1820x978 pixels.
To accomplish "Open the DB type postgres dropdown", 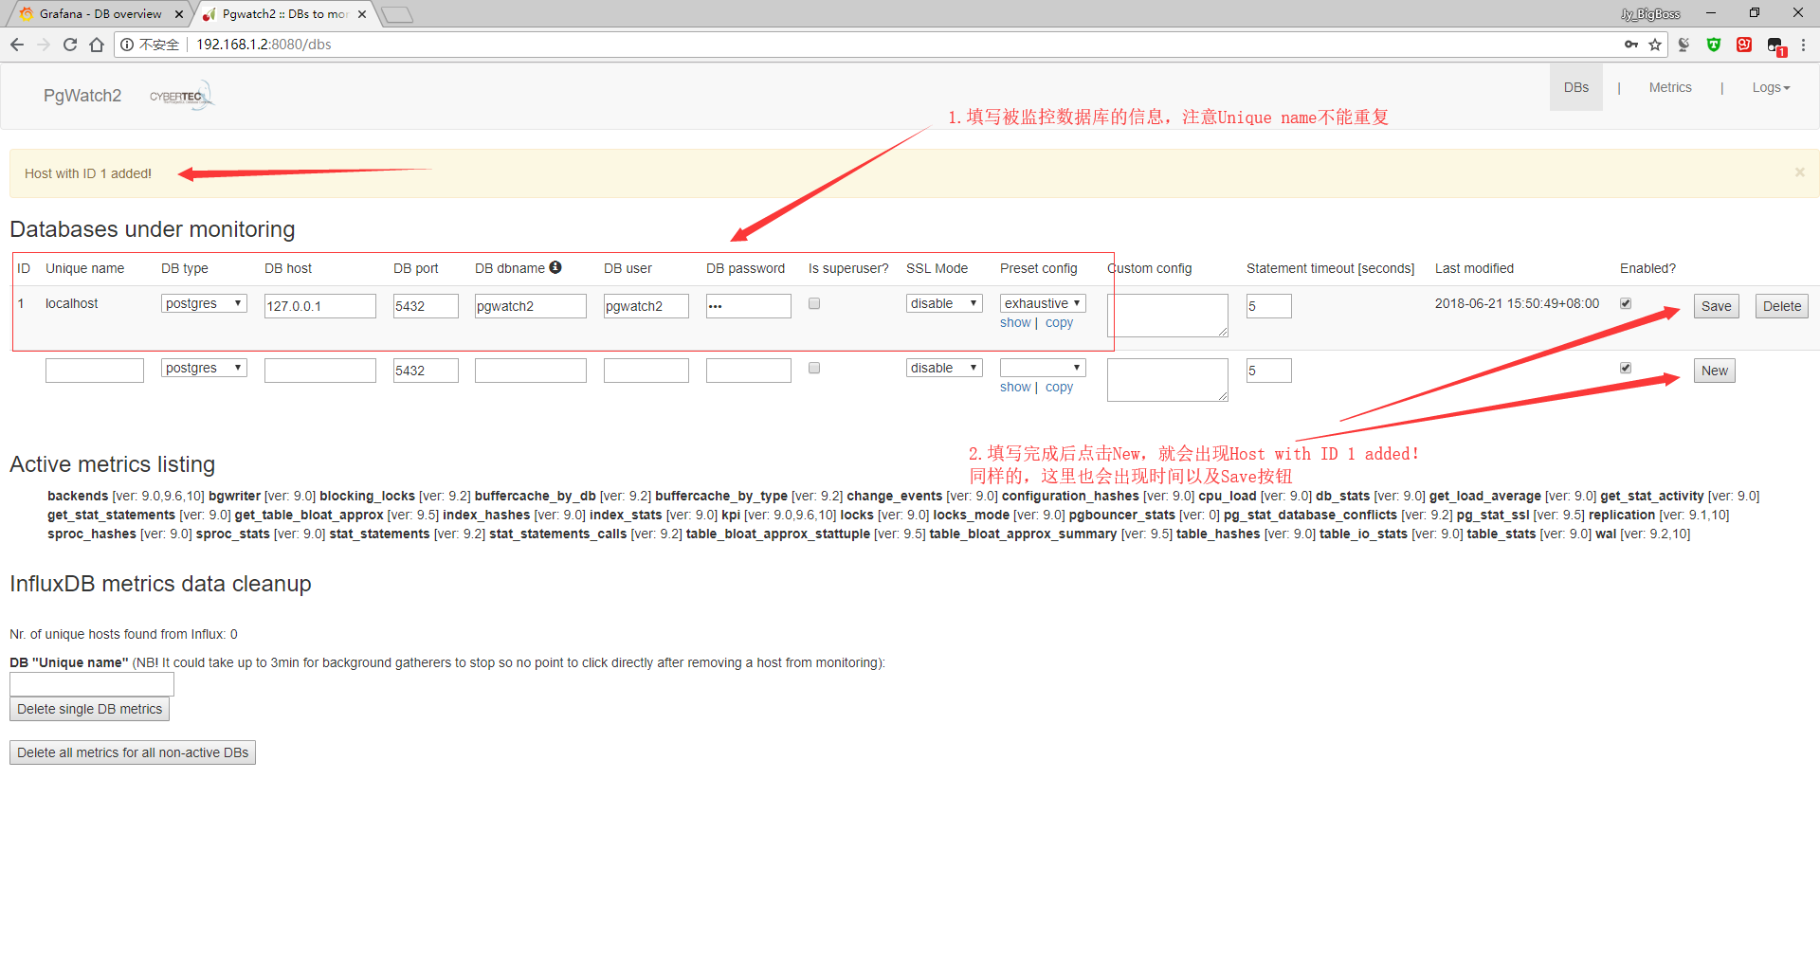I will tap(203, 302).
